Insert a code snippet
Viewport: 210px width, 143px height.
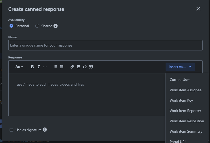point(85,67)
